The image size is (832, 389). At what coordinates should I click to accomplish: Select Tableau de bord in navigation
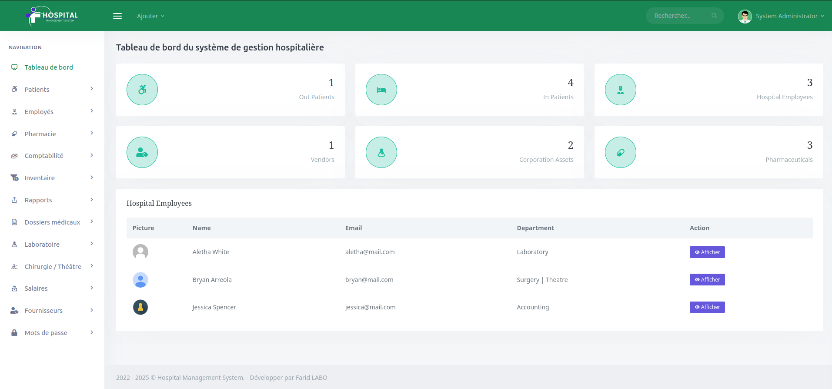[x=49, y=67]
